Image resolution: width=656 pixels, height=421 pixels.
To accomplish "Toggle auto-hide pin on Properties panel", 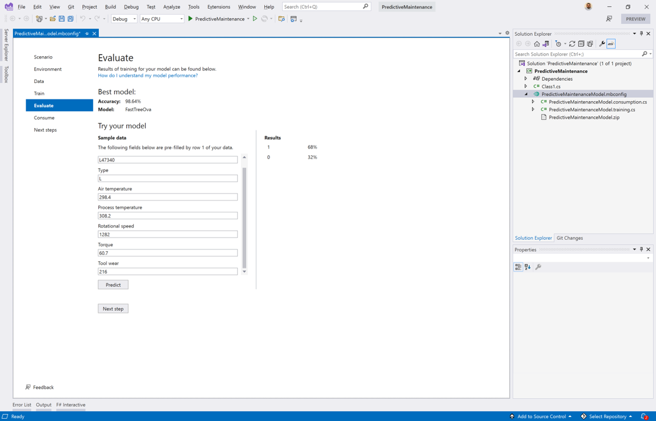I will click(x=641, y=250).
